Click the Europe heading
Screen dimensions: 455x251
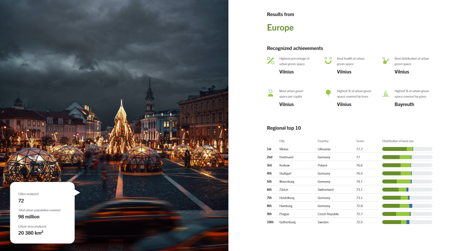click(x=280, y=28)
